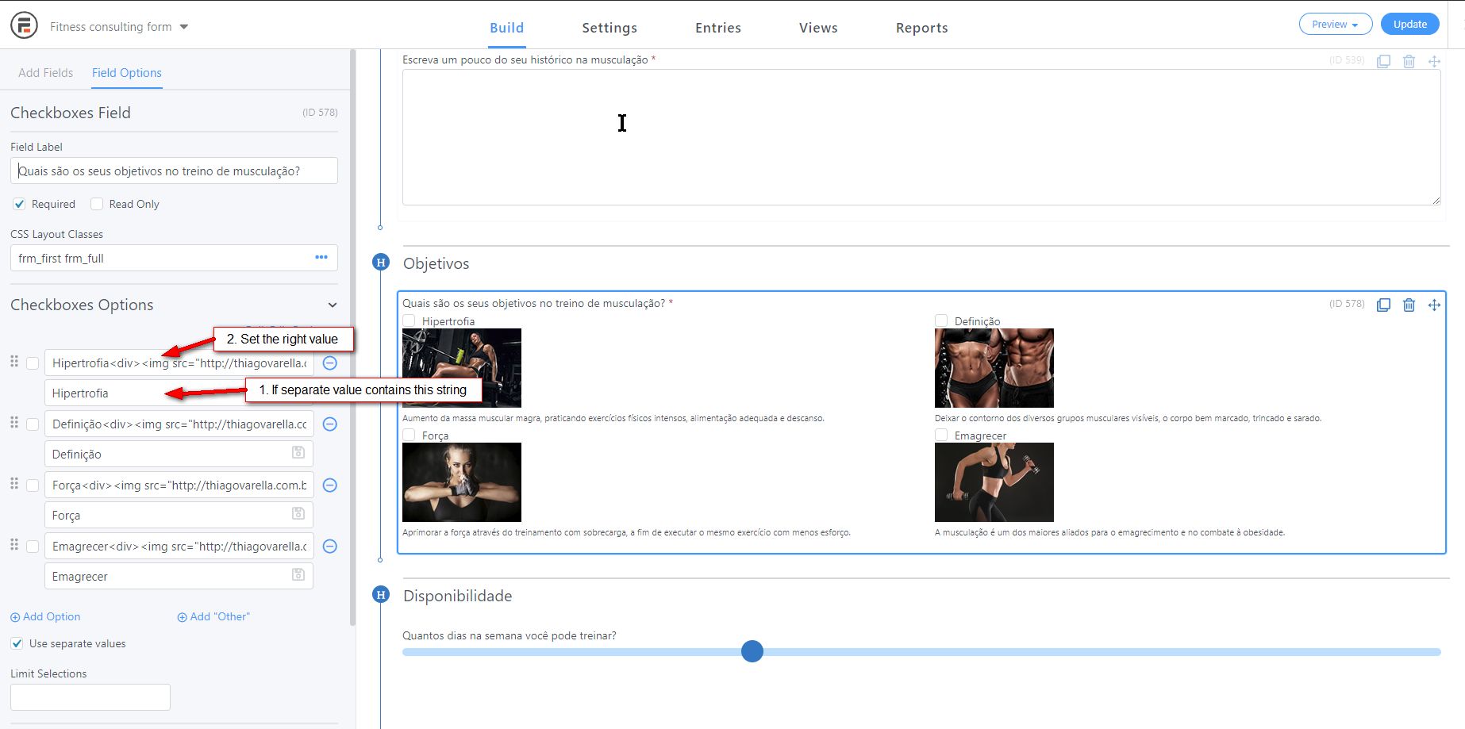Click the Hipertrofia saved value input

click(179, 393)
